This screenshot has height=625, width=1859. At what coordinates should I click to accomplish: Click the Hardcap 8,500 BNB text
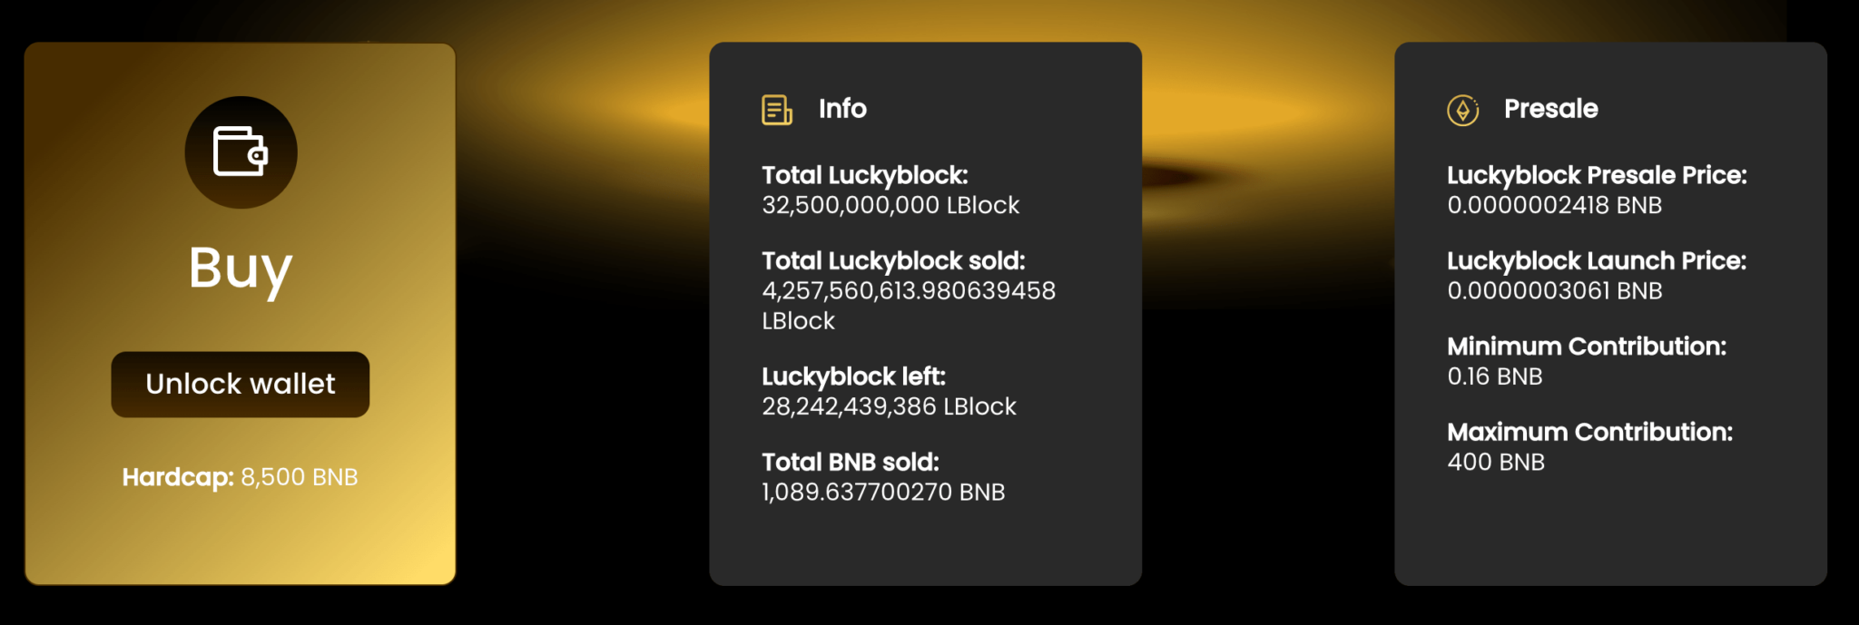click(x=241, y=477)
